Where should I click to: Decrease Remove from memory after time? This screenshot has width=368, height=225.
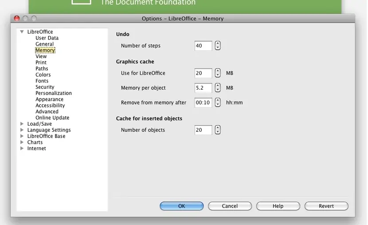[218, 105]
